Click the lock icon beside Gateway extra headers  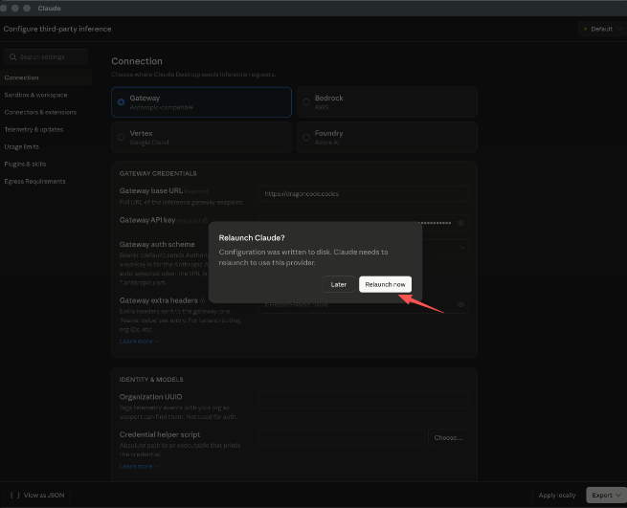click(x=202, y=300)
